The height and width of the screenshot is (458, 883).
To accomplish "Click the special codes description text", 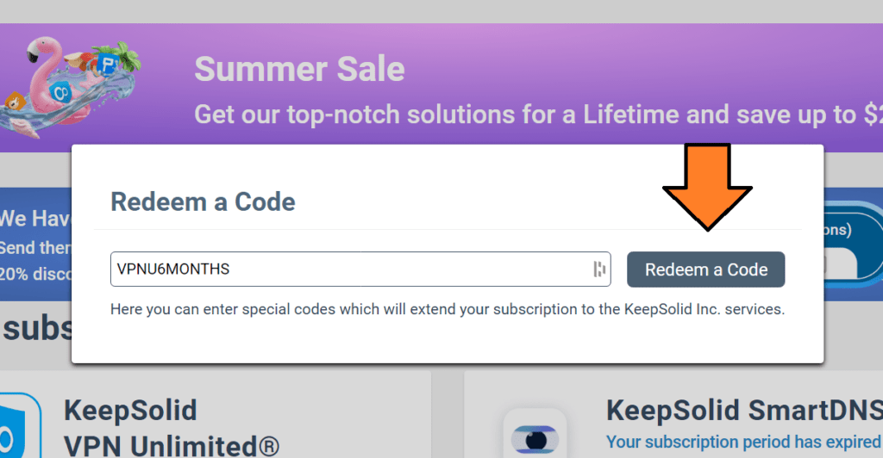I will [448, 309].
